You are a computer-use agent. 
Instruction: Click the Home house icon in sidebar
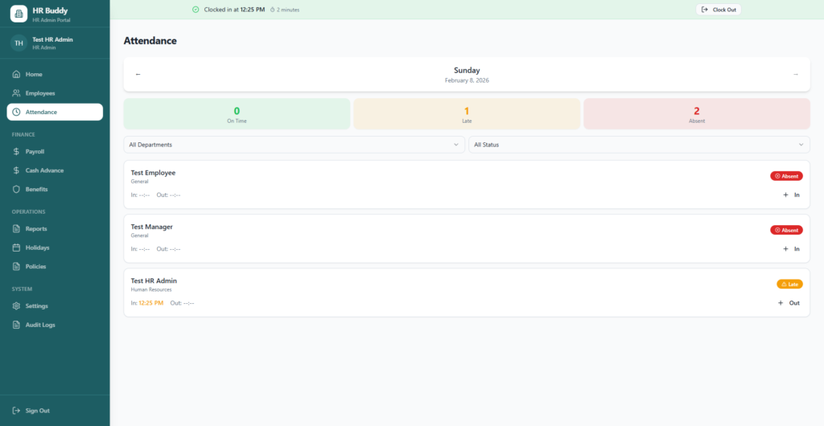click(x=16, y=74)
